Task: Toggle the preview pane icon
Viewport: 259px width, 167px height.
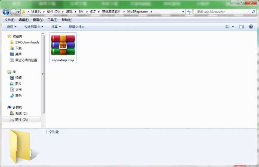Action: pyautogui.click(x=242, y=27)
